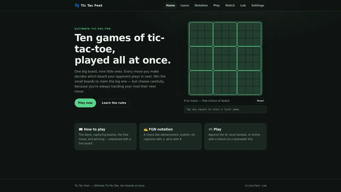The height and width of the screenshot is (192, 341).
Task: Go to the Watch nav tab
Action: click(x=230, y=5)
